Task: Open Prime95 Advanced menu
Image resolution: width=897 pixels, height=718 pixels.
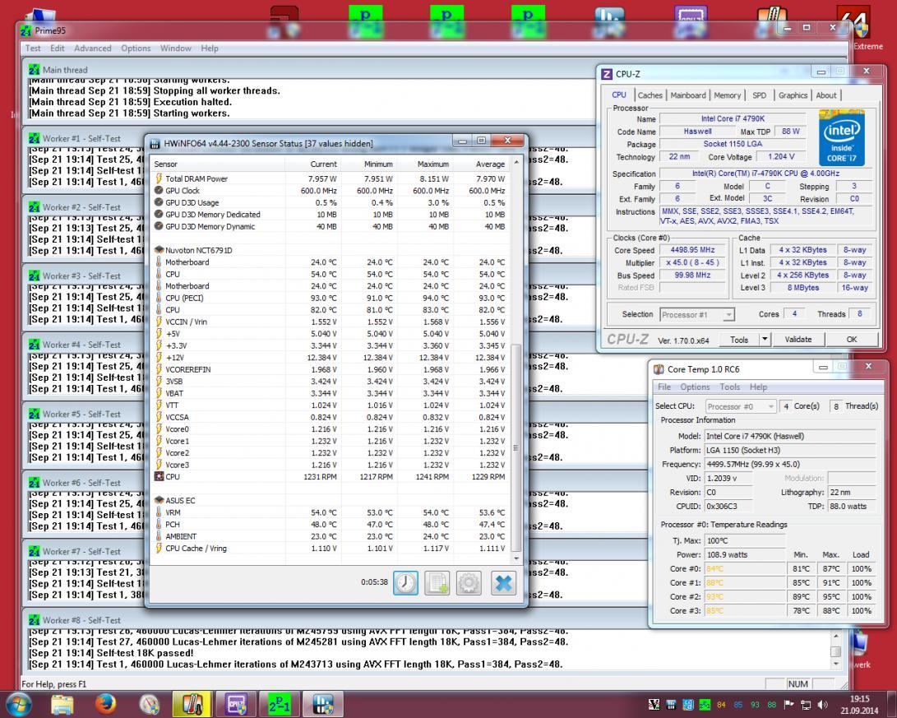Action: click(x=93, y=48)
